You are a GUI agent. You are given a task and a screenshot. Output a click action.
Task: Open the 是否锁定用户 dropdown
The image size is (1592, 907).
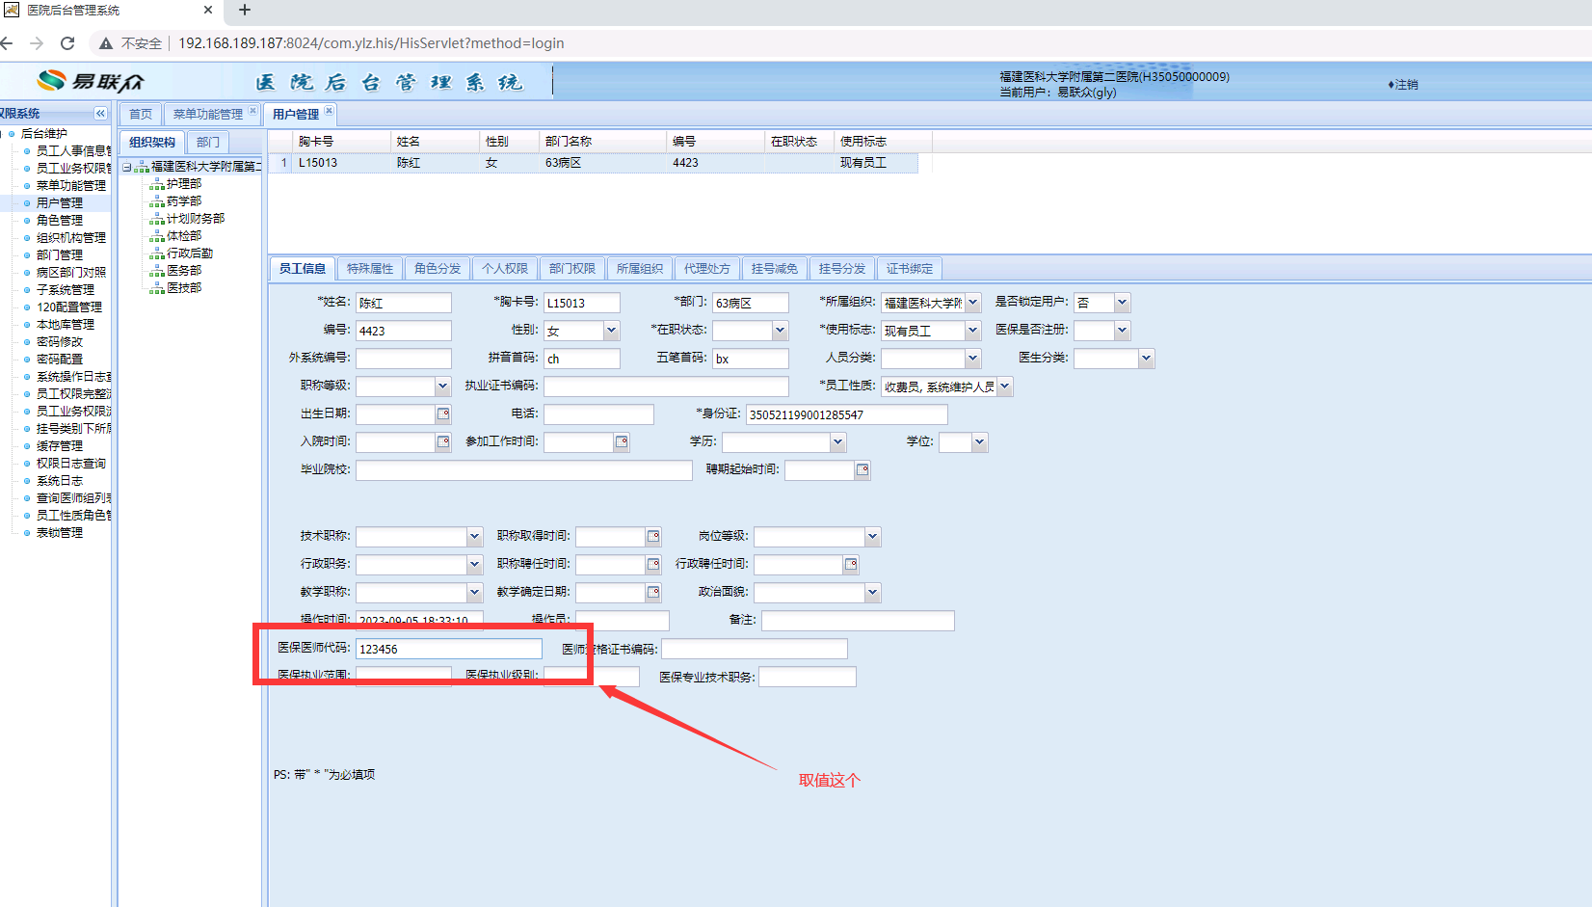pos(1122,303)
